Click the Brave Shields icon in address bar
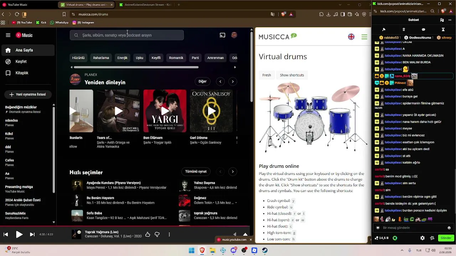Viewport: 456px width, 256px height. (x=284, y=14)
